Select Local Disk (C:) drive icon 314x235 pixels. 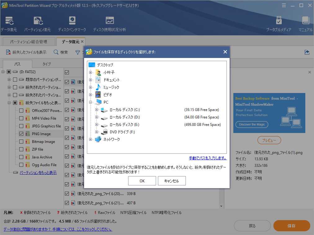click(104, 110)
